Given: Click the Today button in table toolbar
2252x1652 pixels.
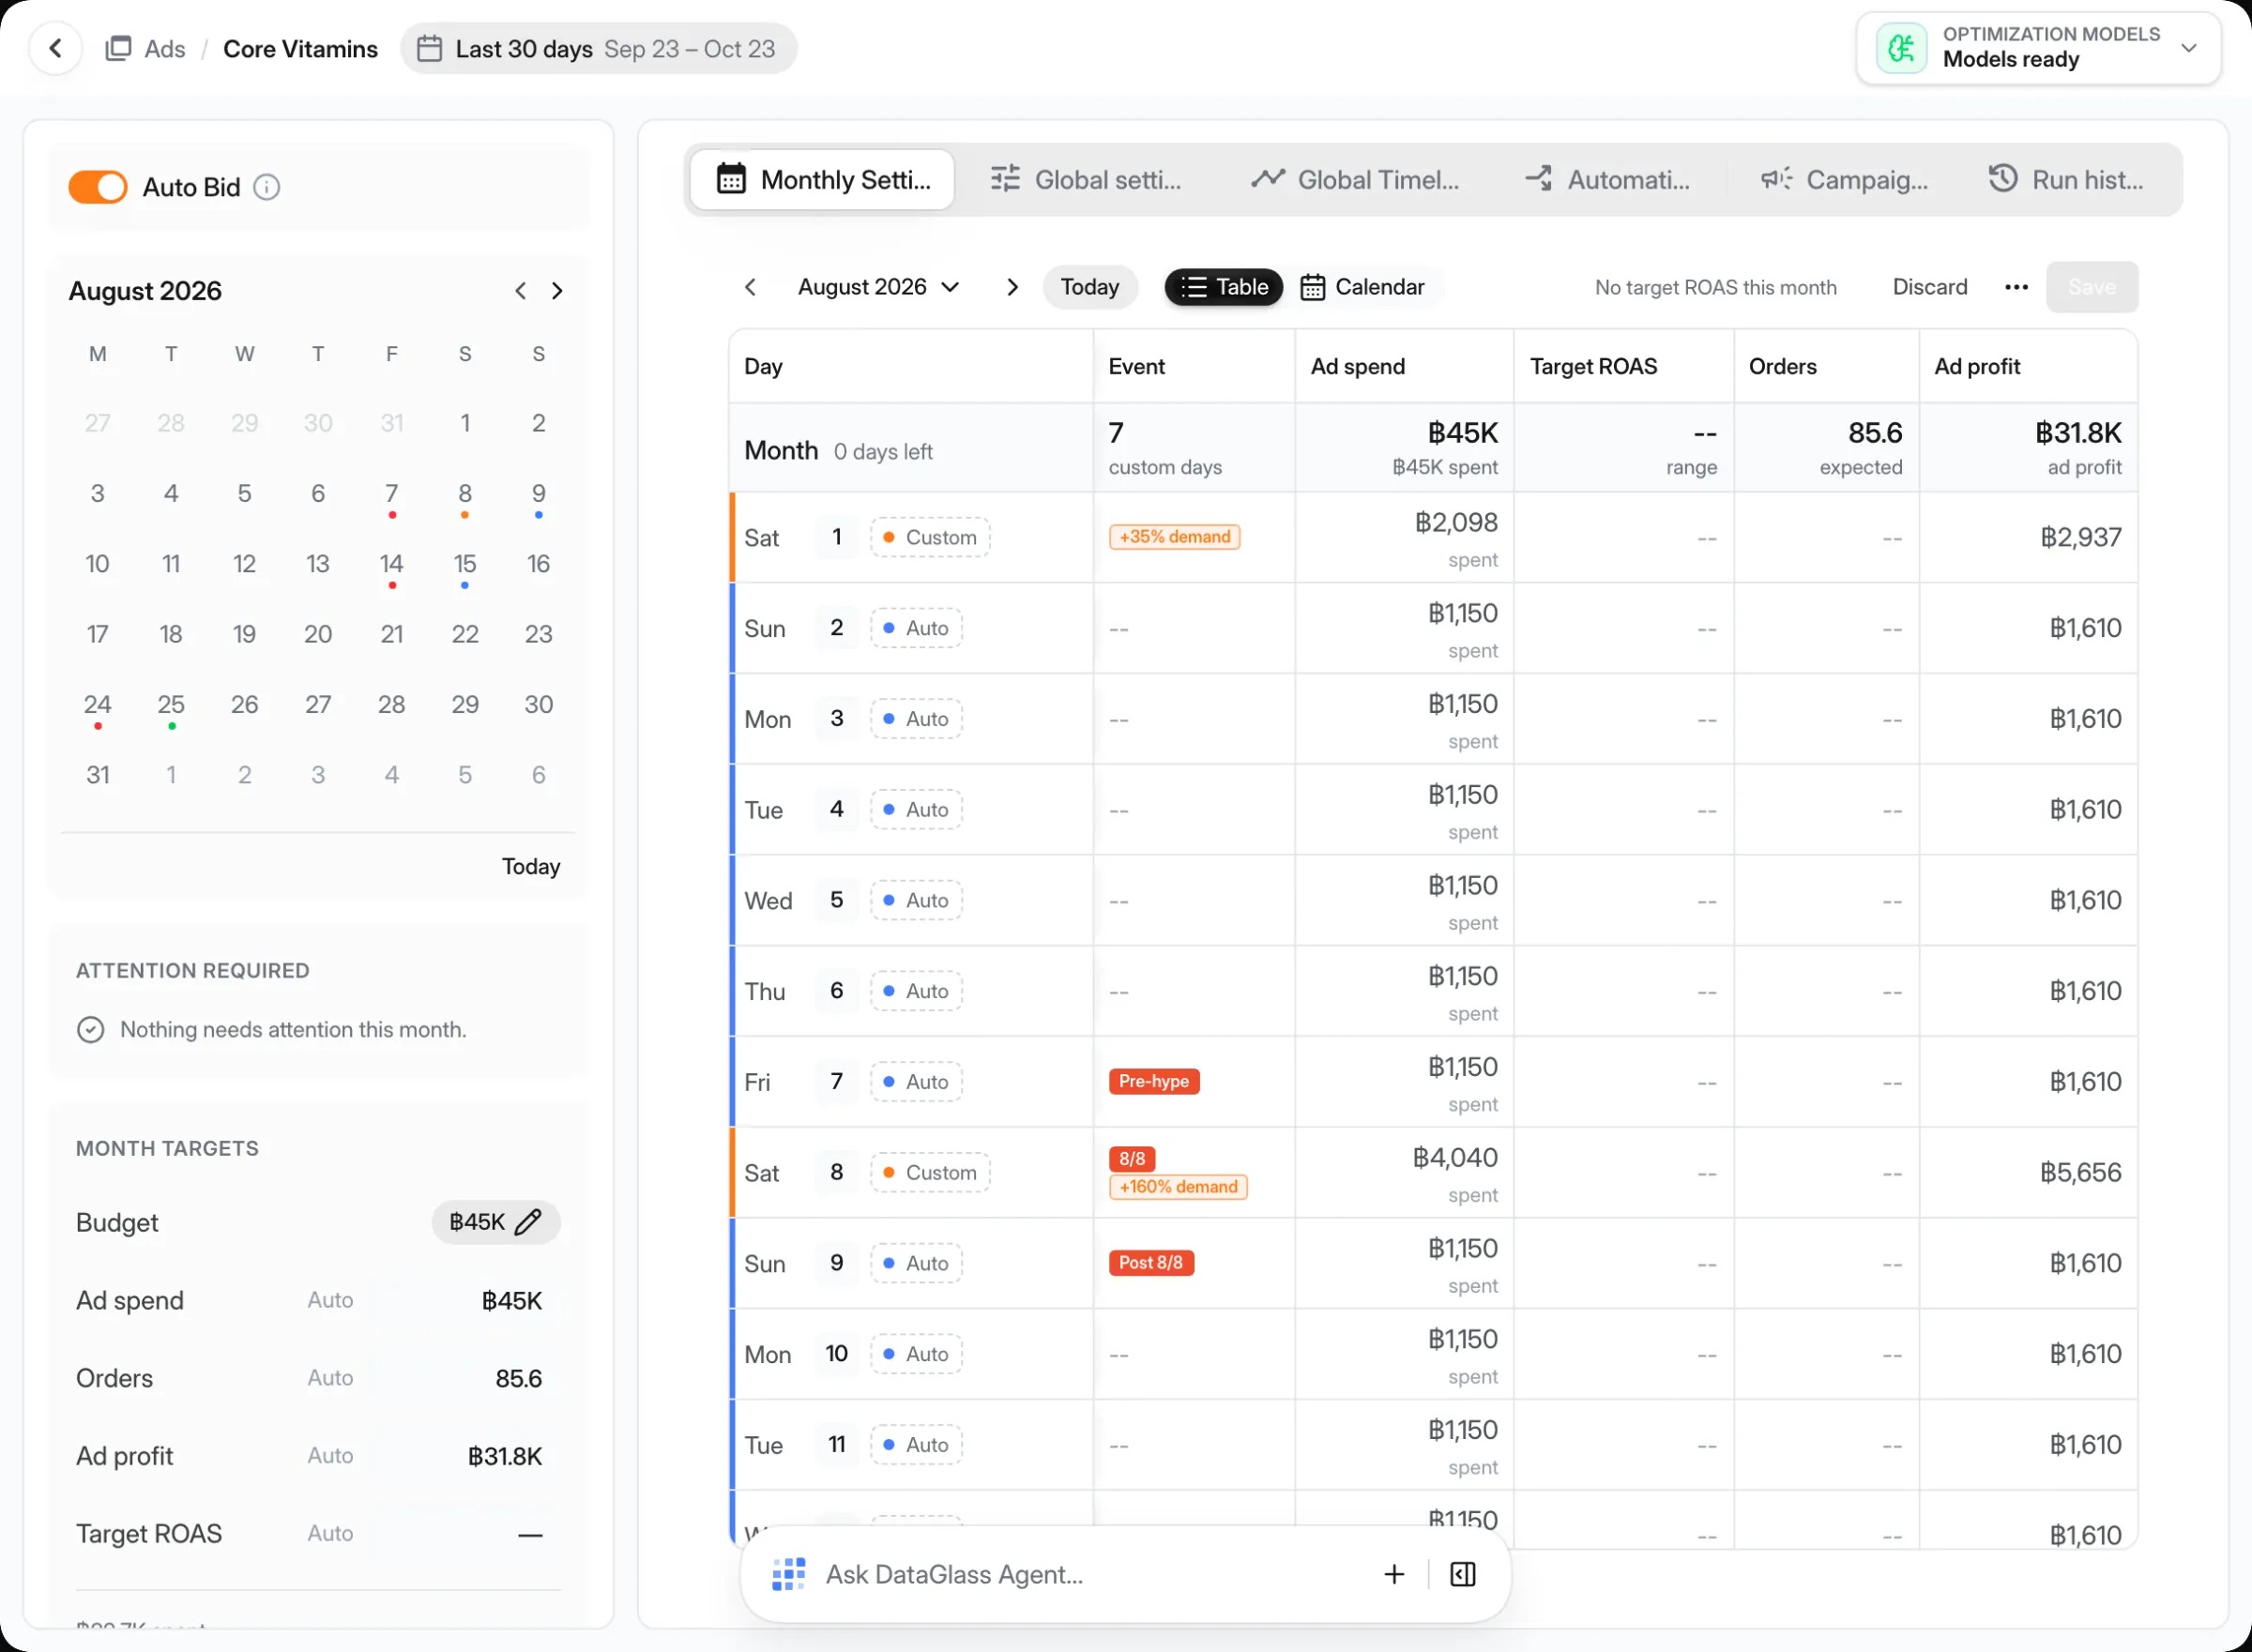Looking at the screenshot, I should (1089, 287).
